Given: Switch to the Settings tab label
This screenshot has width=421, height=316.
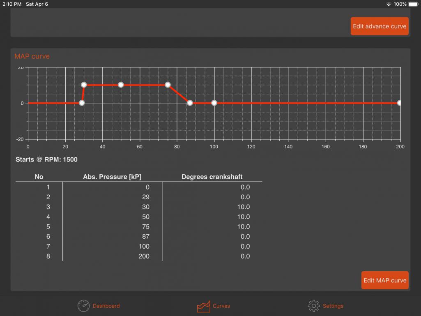Looking at the screenshot, I should 333,306.
